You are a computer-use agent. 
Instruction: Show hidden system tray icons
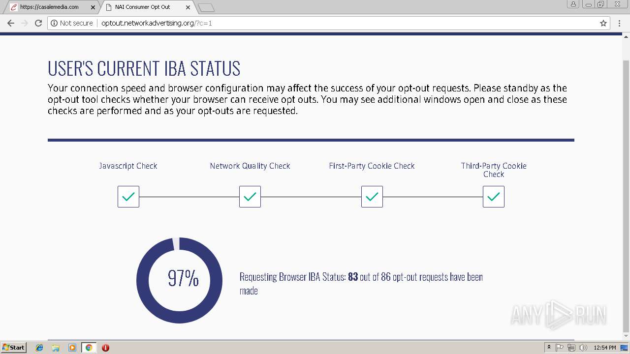(549, 348)
